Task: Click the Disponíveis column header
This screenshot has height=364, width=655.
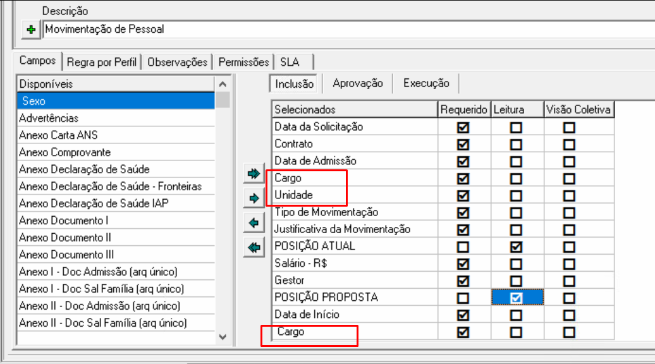Action: pos(114,84)
